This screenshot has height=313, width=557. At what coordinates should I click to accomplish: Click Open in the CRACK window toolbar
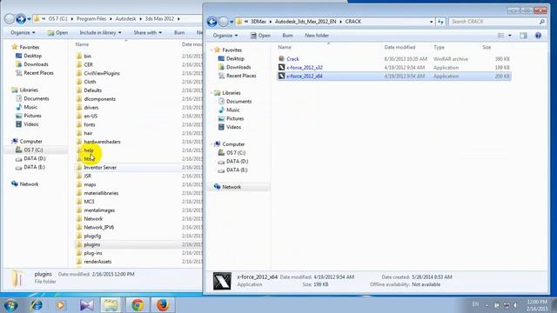tap(260, 36)
